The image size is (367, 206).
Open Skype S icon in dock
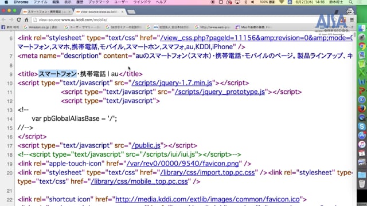tap(362, 126)
